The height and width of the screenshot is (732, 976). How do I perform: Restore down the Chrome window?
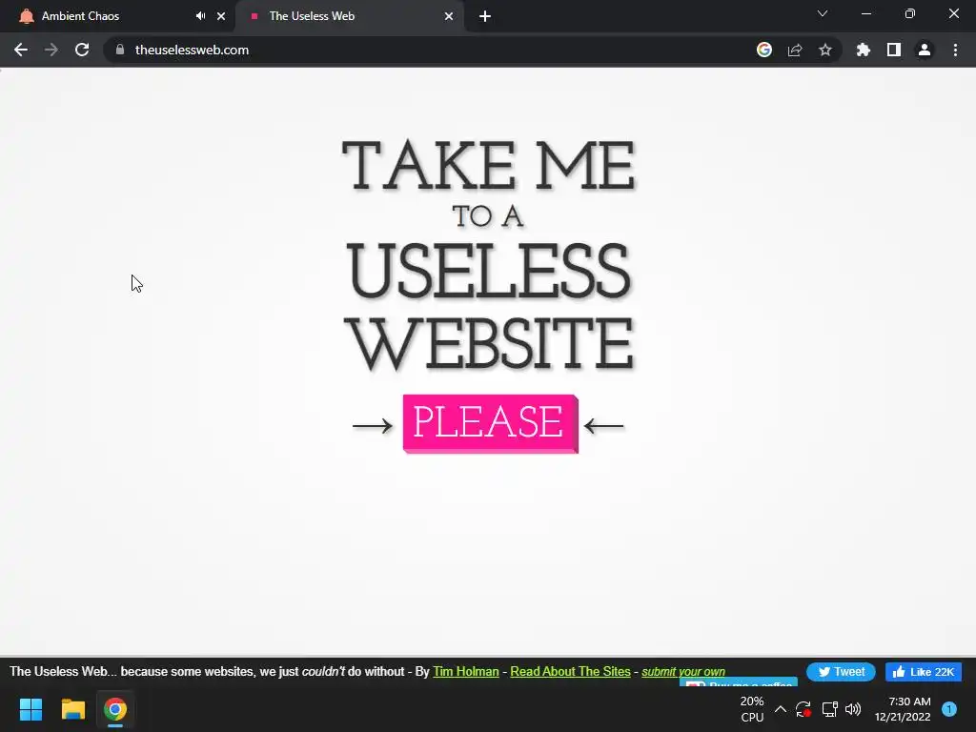tap(910, 13)
